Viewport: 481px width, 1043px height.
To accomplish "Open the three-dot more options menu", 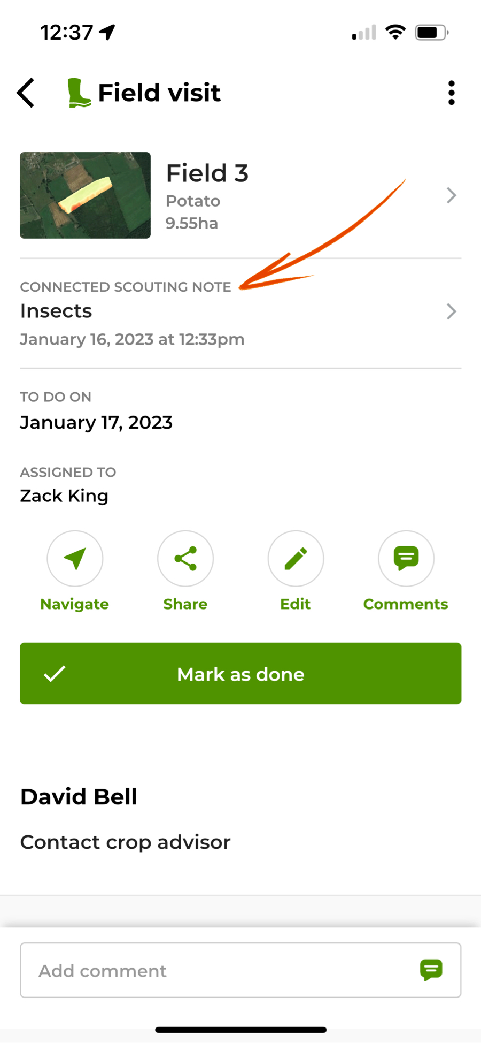I will pyautogui.click(x=451, y=93).
